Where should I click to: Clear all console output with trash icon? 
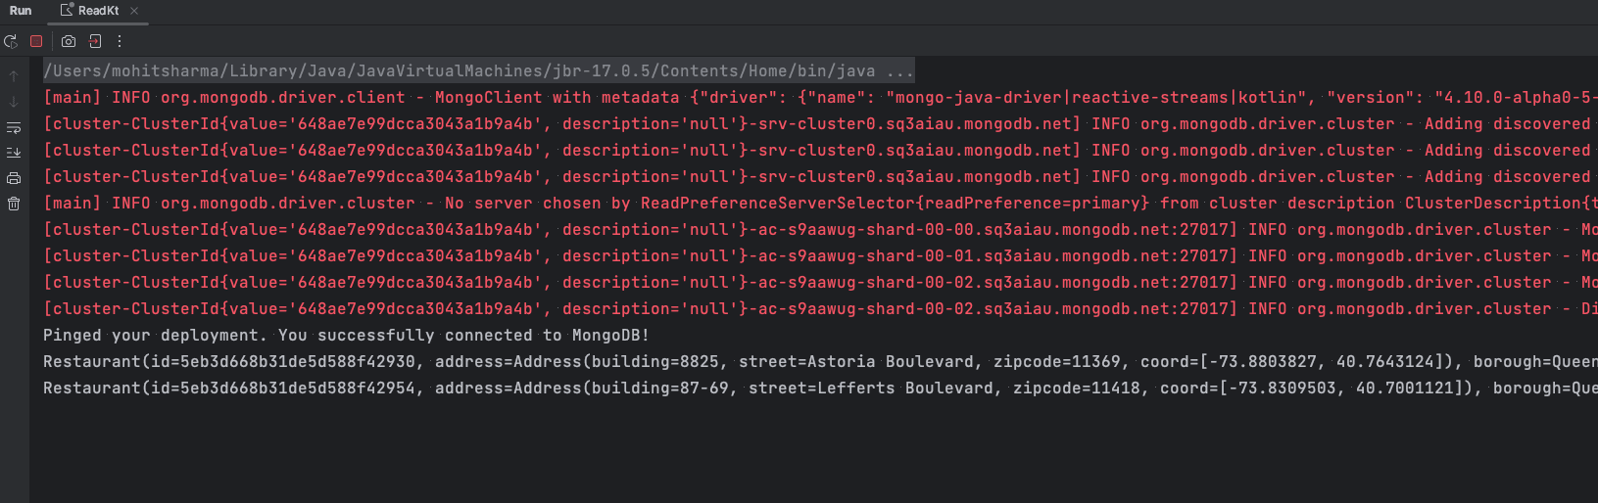coord(14,204)
